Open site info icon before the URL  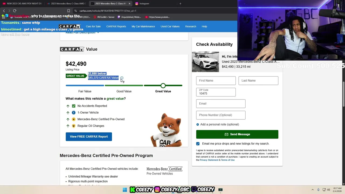[76, 11]
